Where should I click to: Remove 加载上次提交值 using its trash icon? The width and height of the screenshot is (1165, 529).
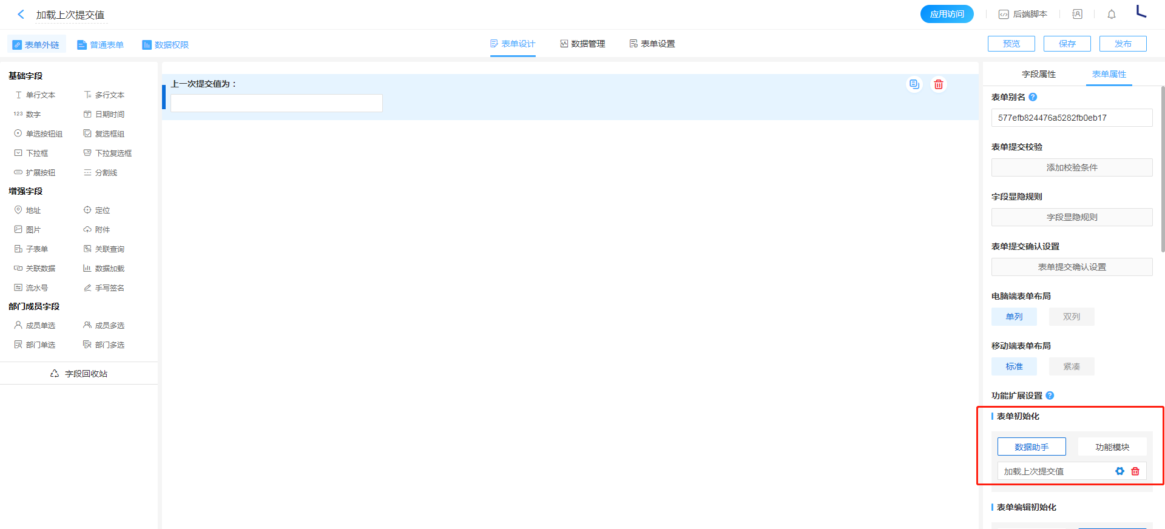coord(1135,471)
